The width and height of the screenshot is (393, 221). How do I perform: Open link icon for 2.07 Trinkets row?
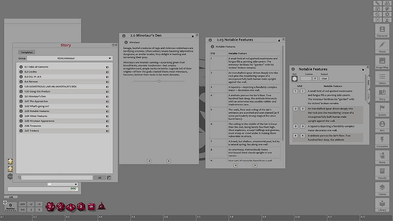tap(107, 131)
